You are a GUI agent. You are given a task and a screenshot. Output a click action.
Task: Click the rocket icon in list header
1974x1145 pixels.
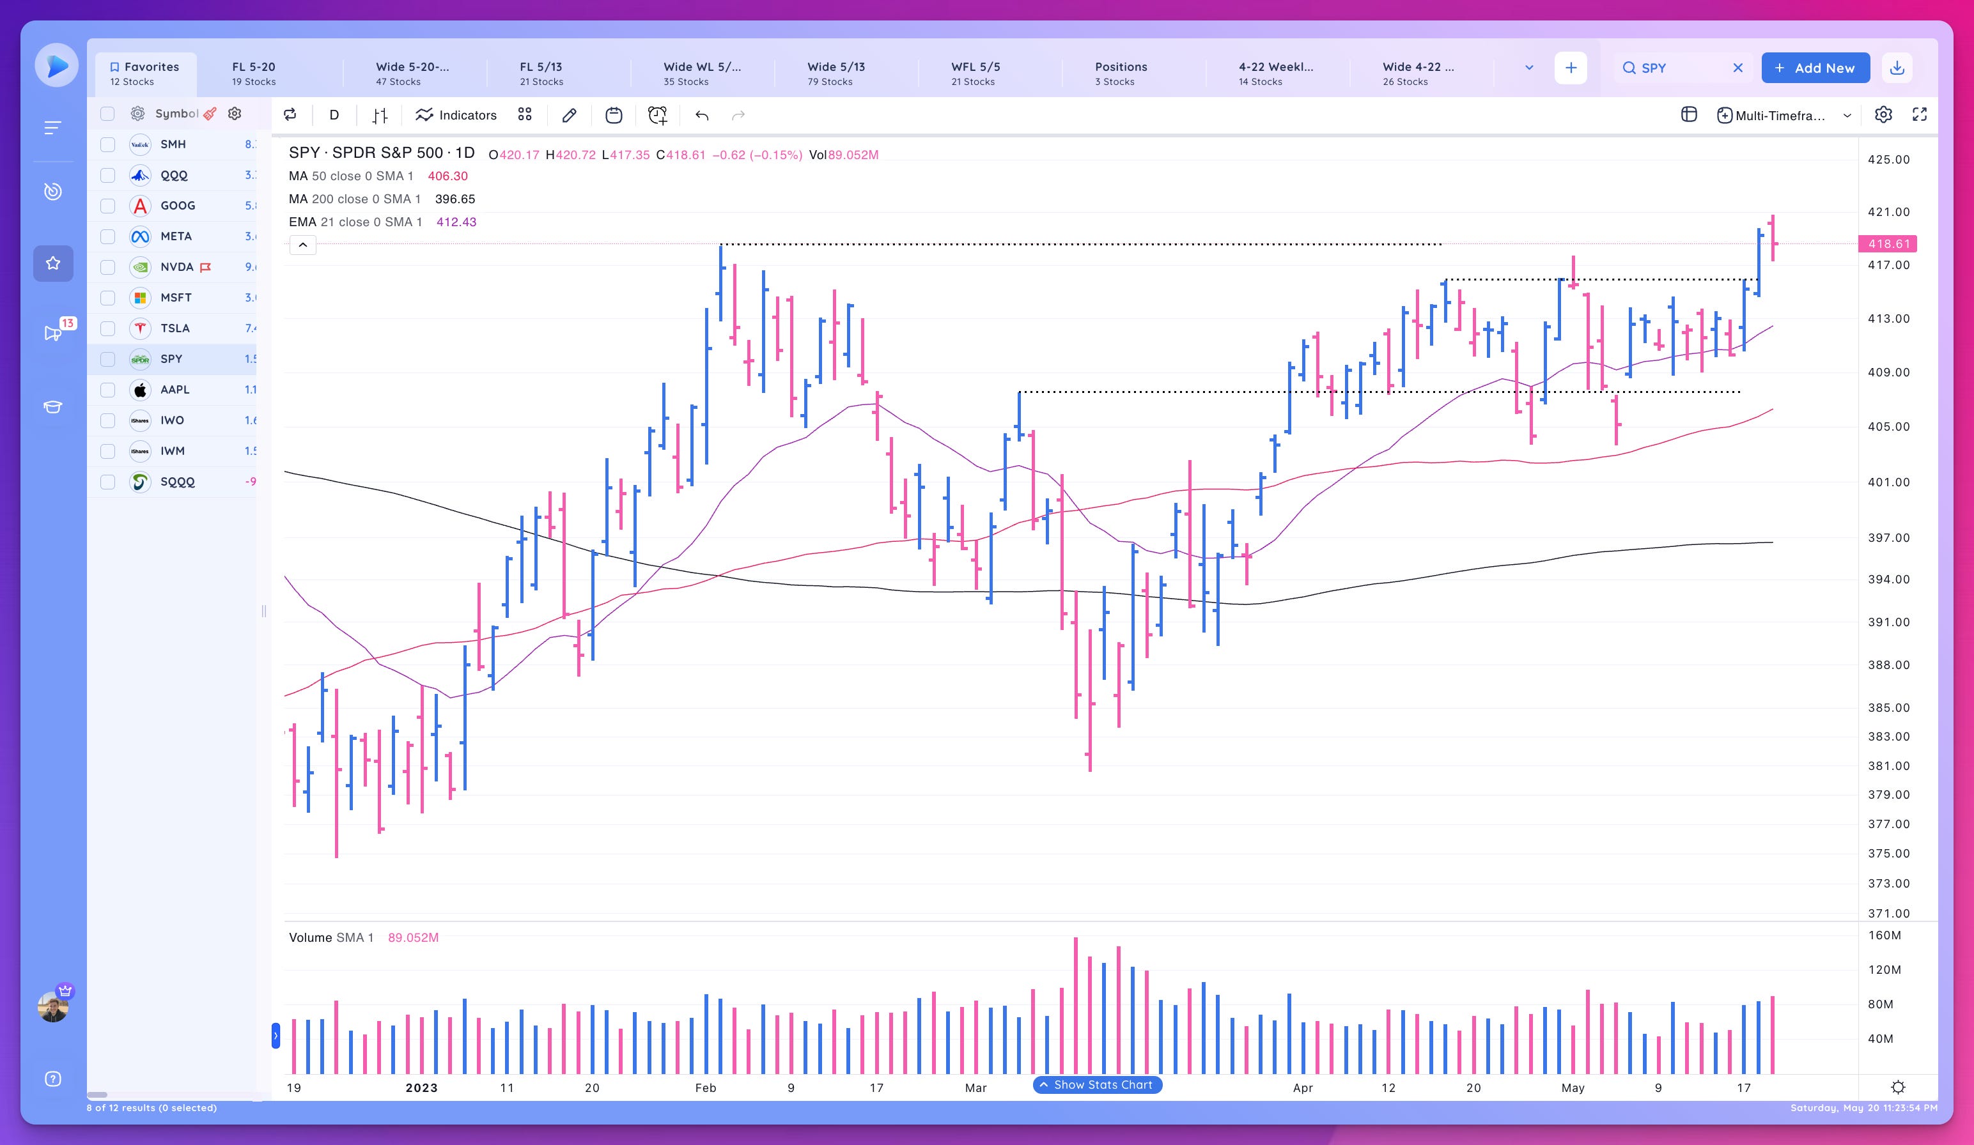pos(210,114)
